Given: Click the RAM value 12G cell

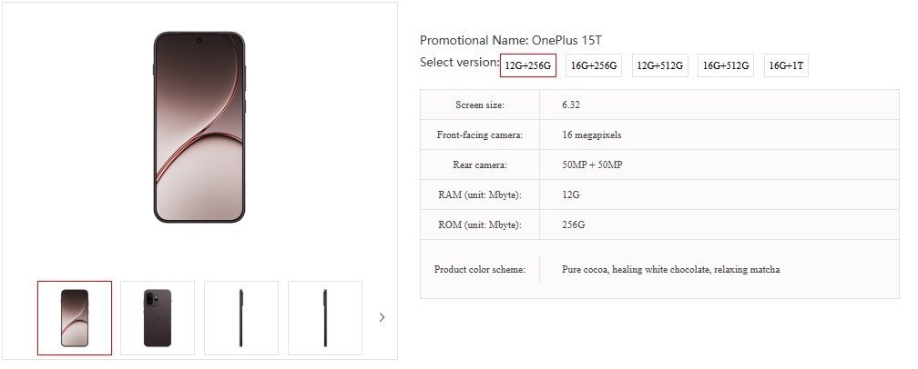Looking at the screenshot, I should click(572, 194).
